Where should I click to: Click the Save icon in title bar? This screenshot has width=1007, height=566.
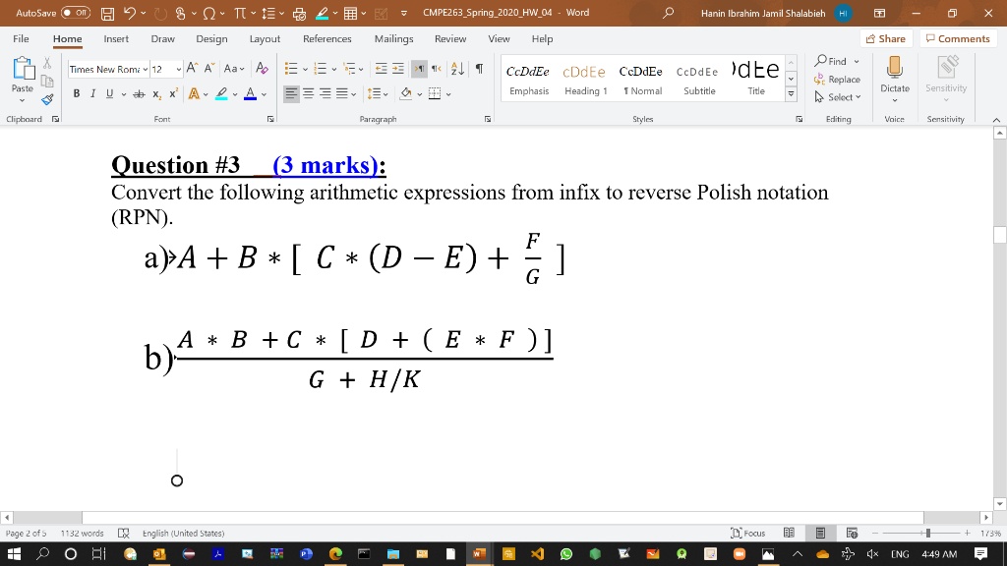106,13
